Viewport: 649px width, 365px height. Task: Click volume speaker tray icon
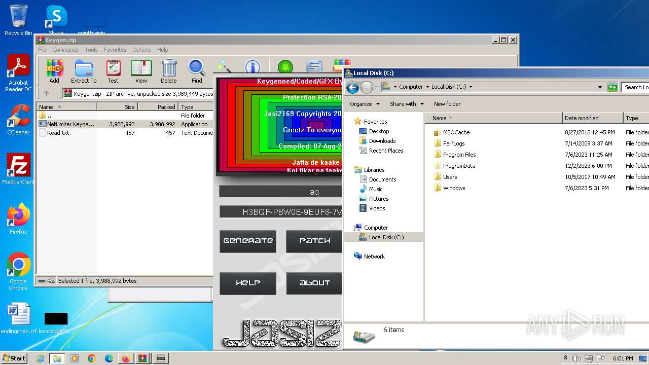pos(576,358)
